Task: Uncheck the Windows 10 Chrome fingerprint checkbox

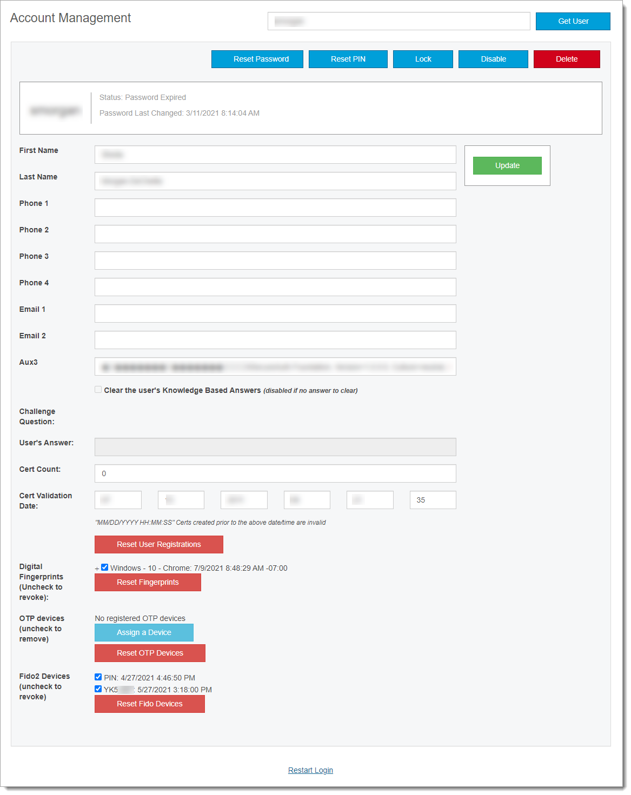Action: [105, 567]
